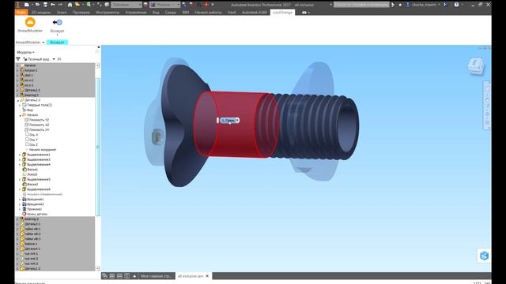Screen dimensions: 506x284
Task: Click the New file icon in quick access toolbar
Action: tap(27, 5)
